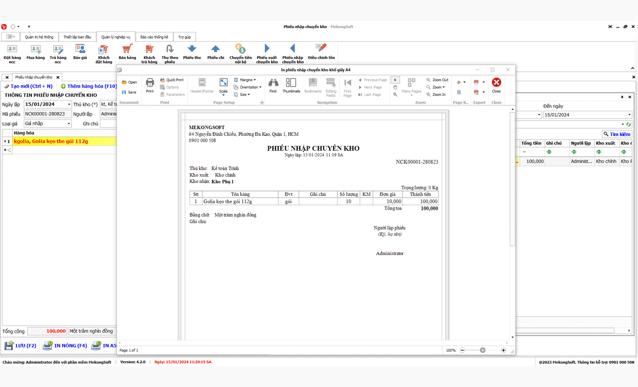Image resolution: width=638 pixels, height=387 pixels.
Task: Switch to the Báo cáo thống kê tab
Action: click(x=154, y=37)
